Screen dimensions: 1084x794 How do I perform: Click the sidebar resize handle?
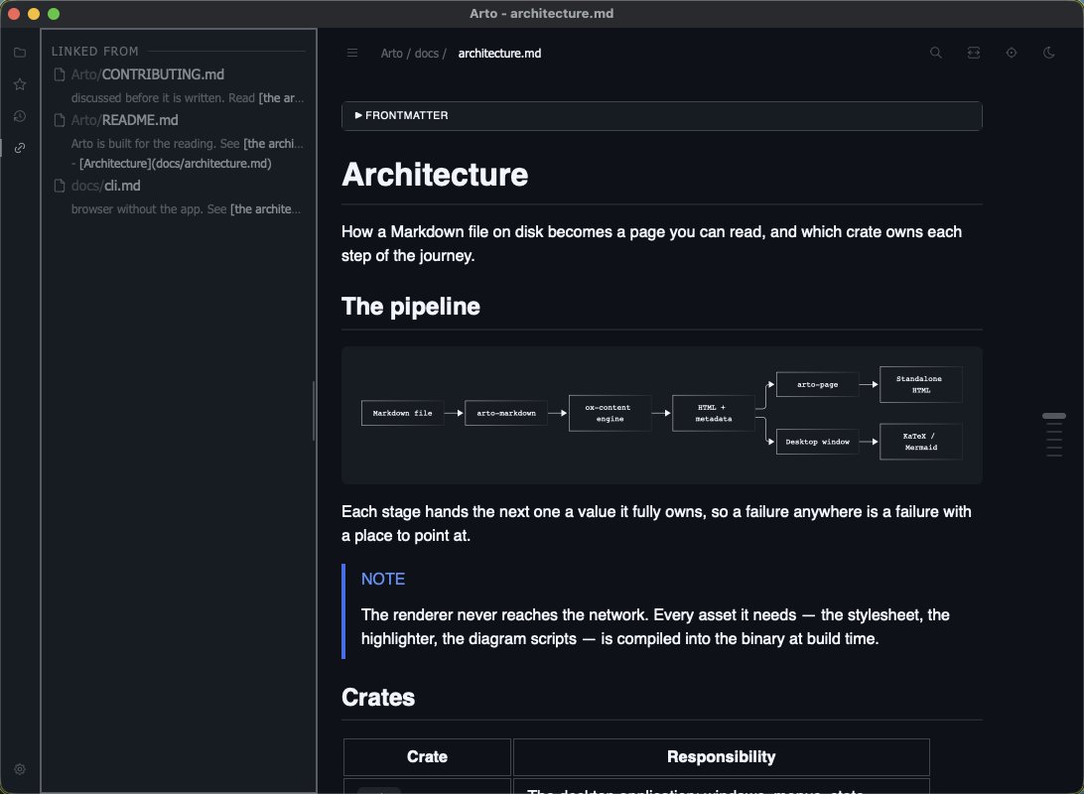click(x=315, y=411)
